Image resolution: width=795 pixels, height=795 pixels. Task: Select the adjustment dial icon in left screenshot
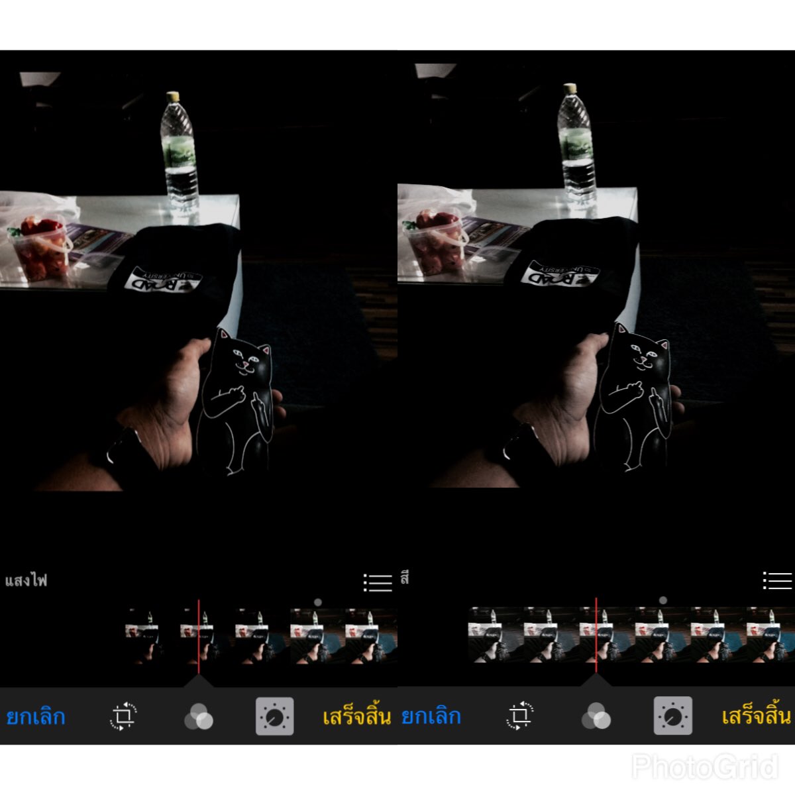pos(274,716)
